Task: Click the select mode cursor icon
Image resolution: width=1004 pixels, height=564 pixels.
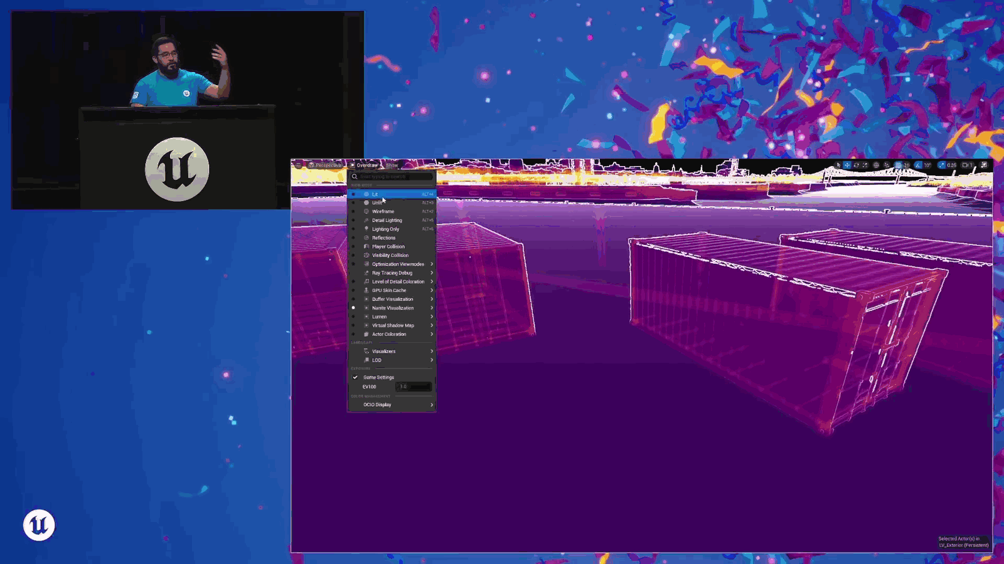Action: tap(838, 165)
